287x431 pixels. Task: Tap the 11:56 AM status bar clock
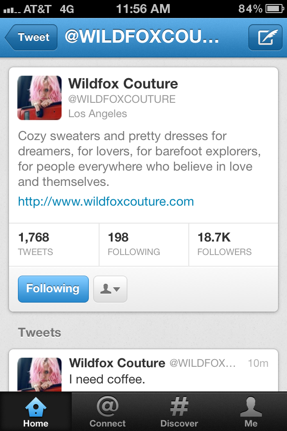(x=143, y=9)
